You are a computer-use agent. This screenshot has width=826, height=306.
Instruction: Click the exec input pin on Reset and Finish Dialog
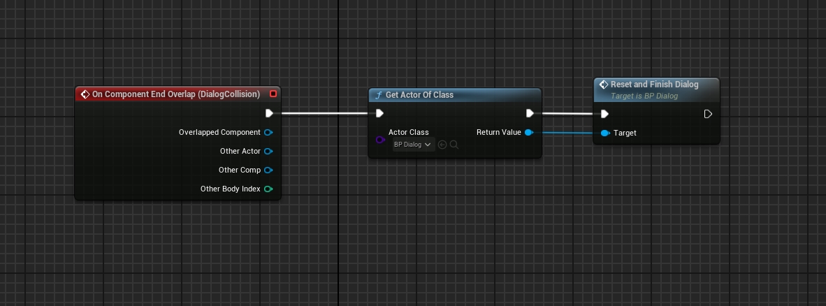604,114
